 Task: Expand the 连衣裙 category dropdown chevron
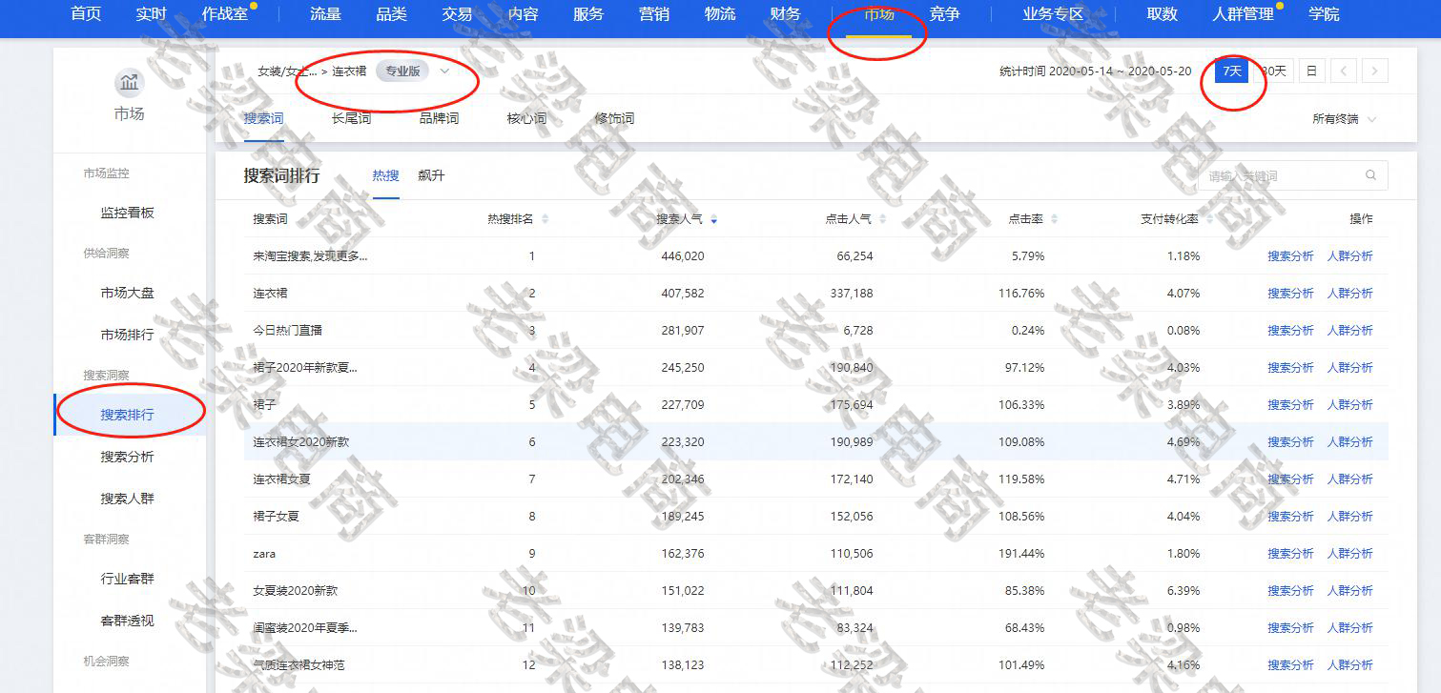(444, 71)
